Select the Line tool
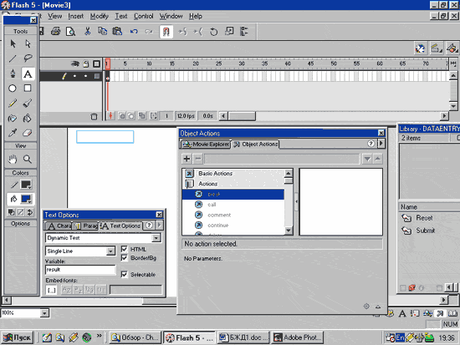Screen dimensions: 460x345 (13, 58)
